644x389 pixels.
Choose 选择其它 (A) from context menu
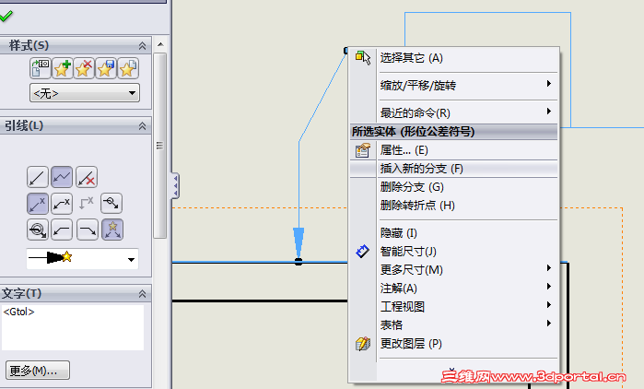coord(454,58)
